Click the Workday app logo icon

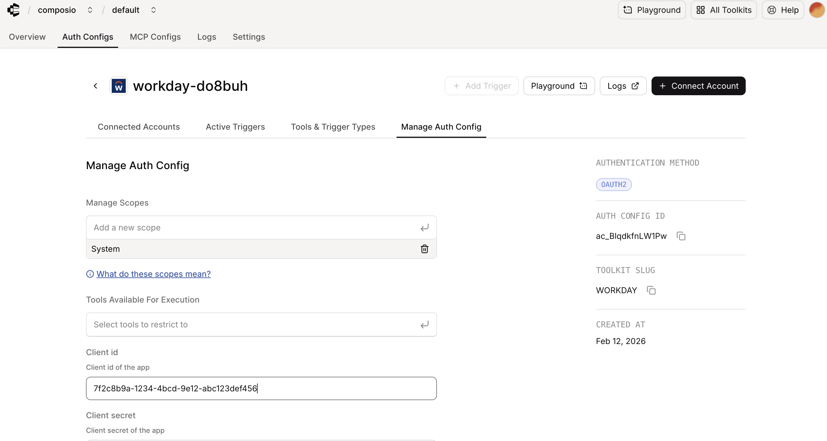pos(118,86)
